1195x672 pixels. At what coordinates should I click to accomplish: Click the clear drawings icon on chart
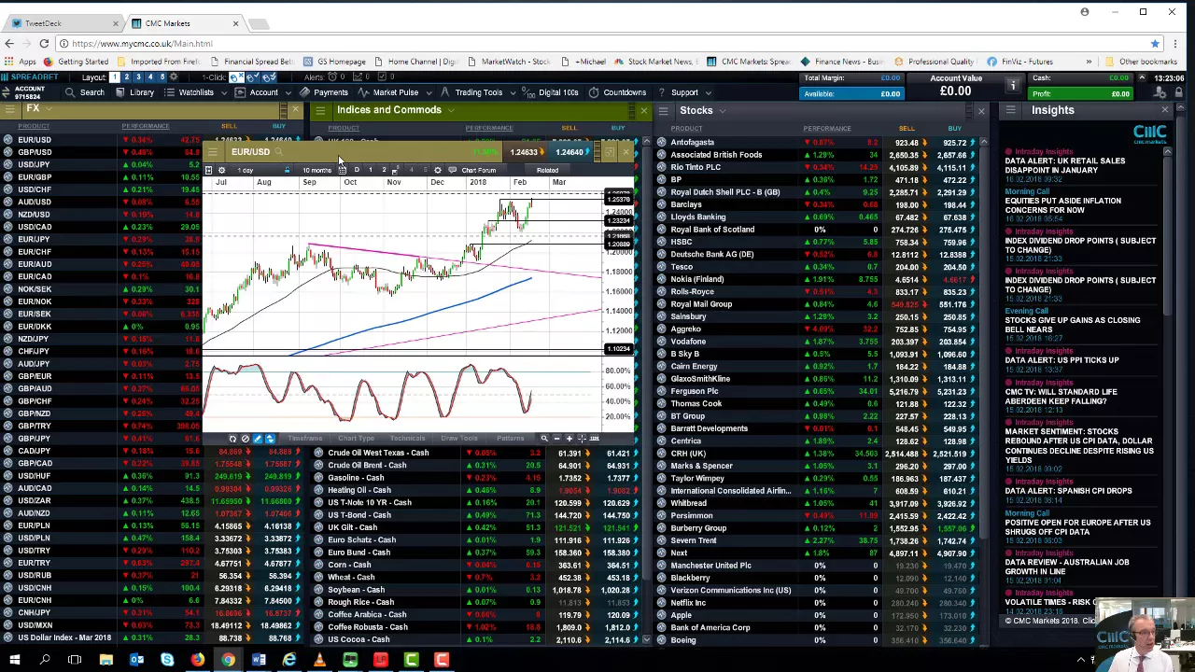pyautogui.click(x=246, y=439)
